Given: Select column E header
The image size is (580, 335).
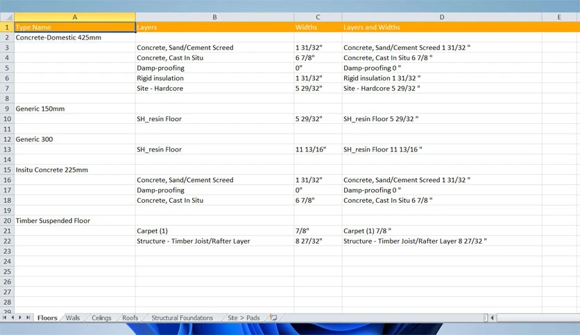Looking at the screenshot, I should coord(559,17).
